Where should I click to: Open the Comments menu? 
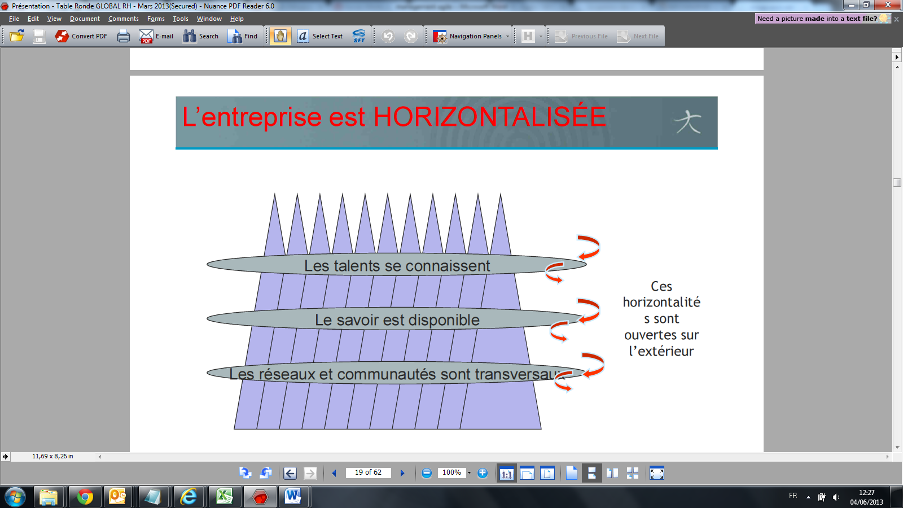click(x=124, y=19)
